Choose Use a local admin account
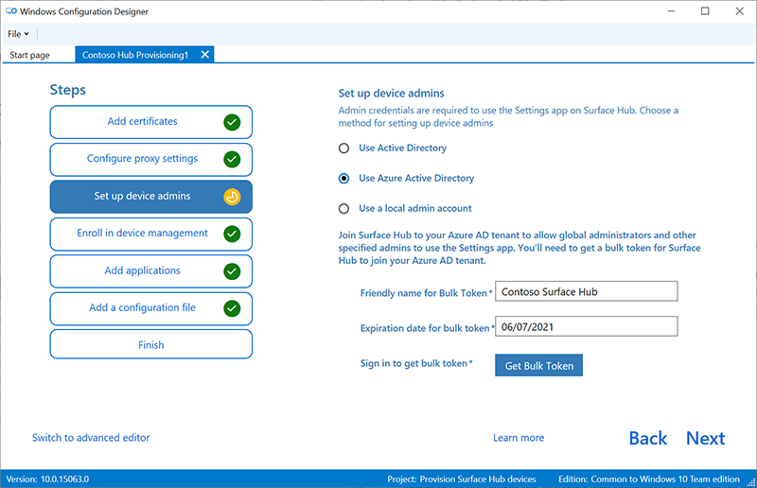The width and height of the screenshot is (757, 488). pos(343,208)
